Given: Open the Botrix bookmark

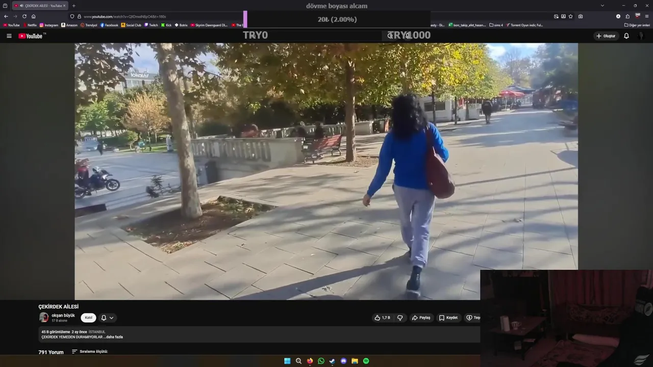Looking at the screenshot, I should pyautogui.click(x=181, y=25).
